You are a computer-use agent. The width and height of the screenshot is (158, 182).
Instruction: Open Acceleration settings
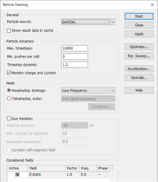(x=139, y=69)
